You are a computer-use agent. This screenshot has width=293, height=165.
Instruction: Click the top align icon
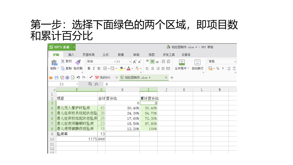(147, 61)
